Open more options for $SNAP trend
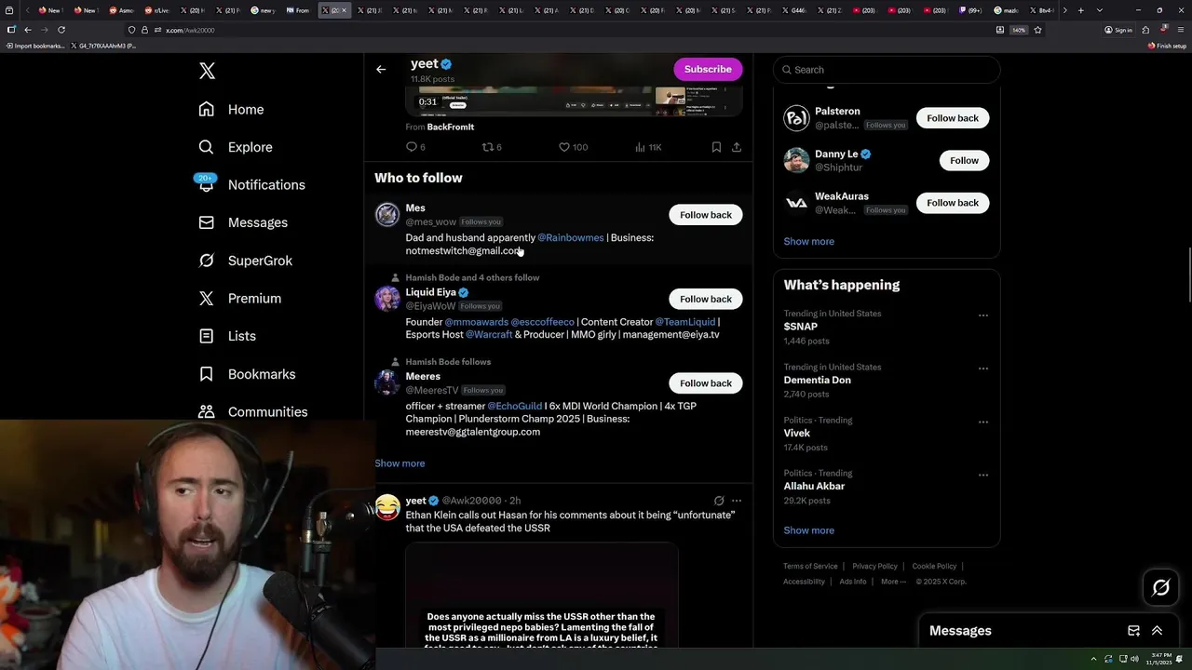Screen dimensions: 1192x670 (983, 315)
